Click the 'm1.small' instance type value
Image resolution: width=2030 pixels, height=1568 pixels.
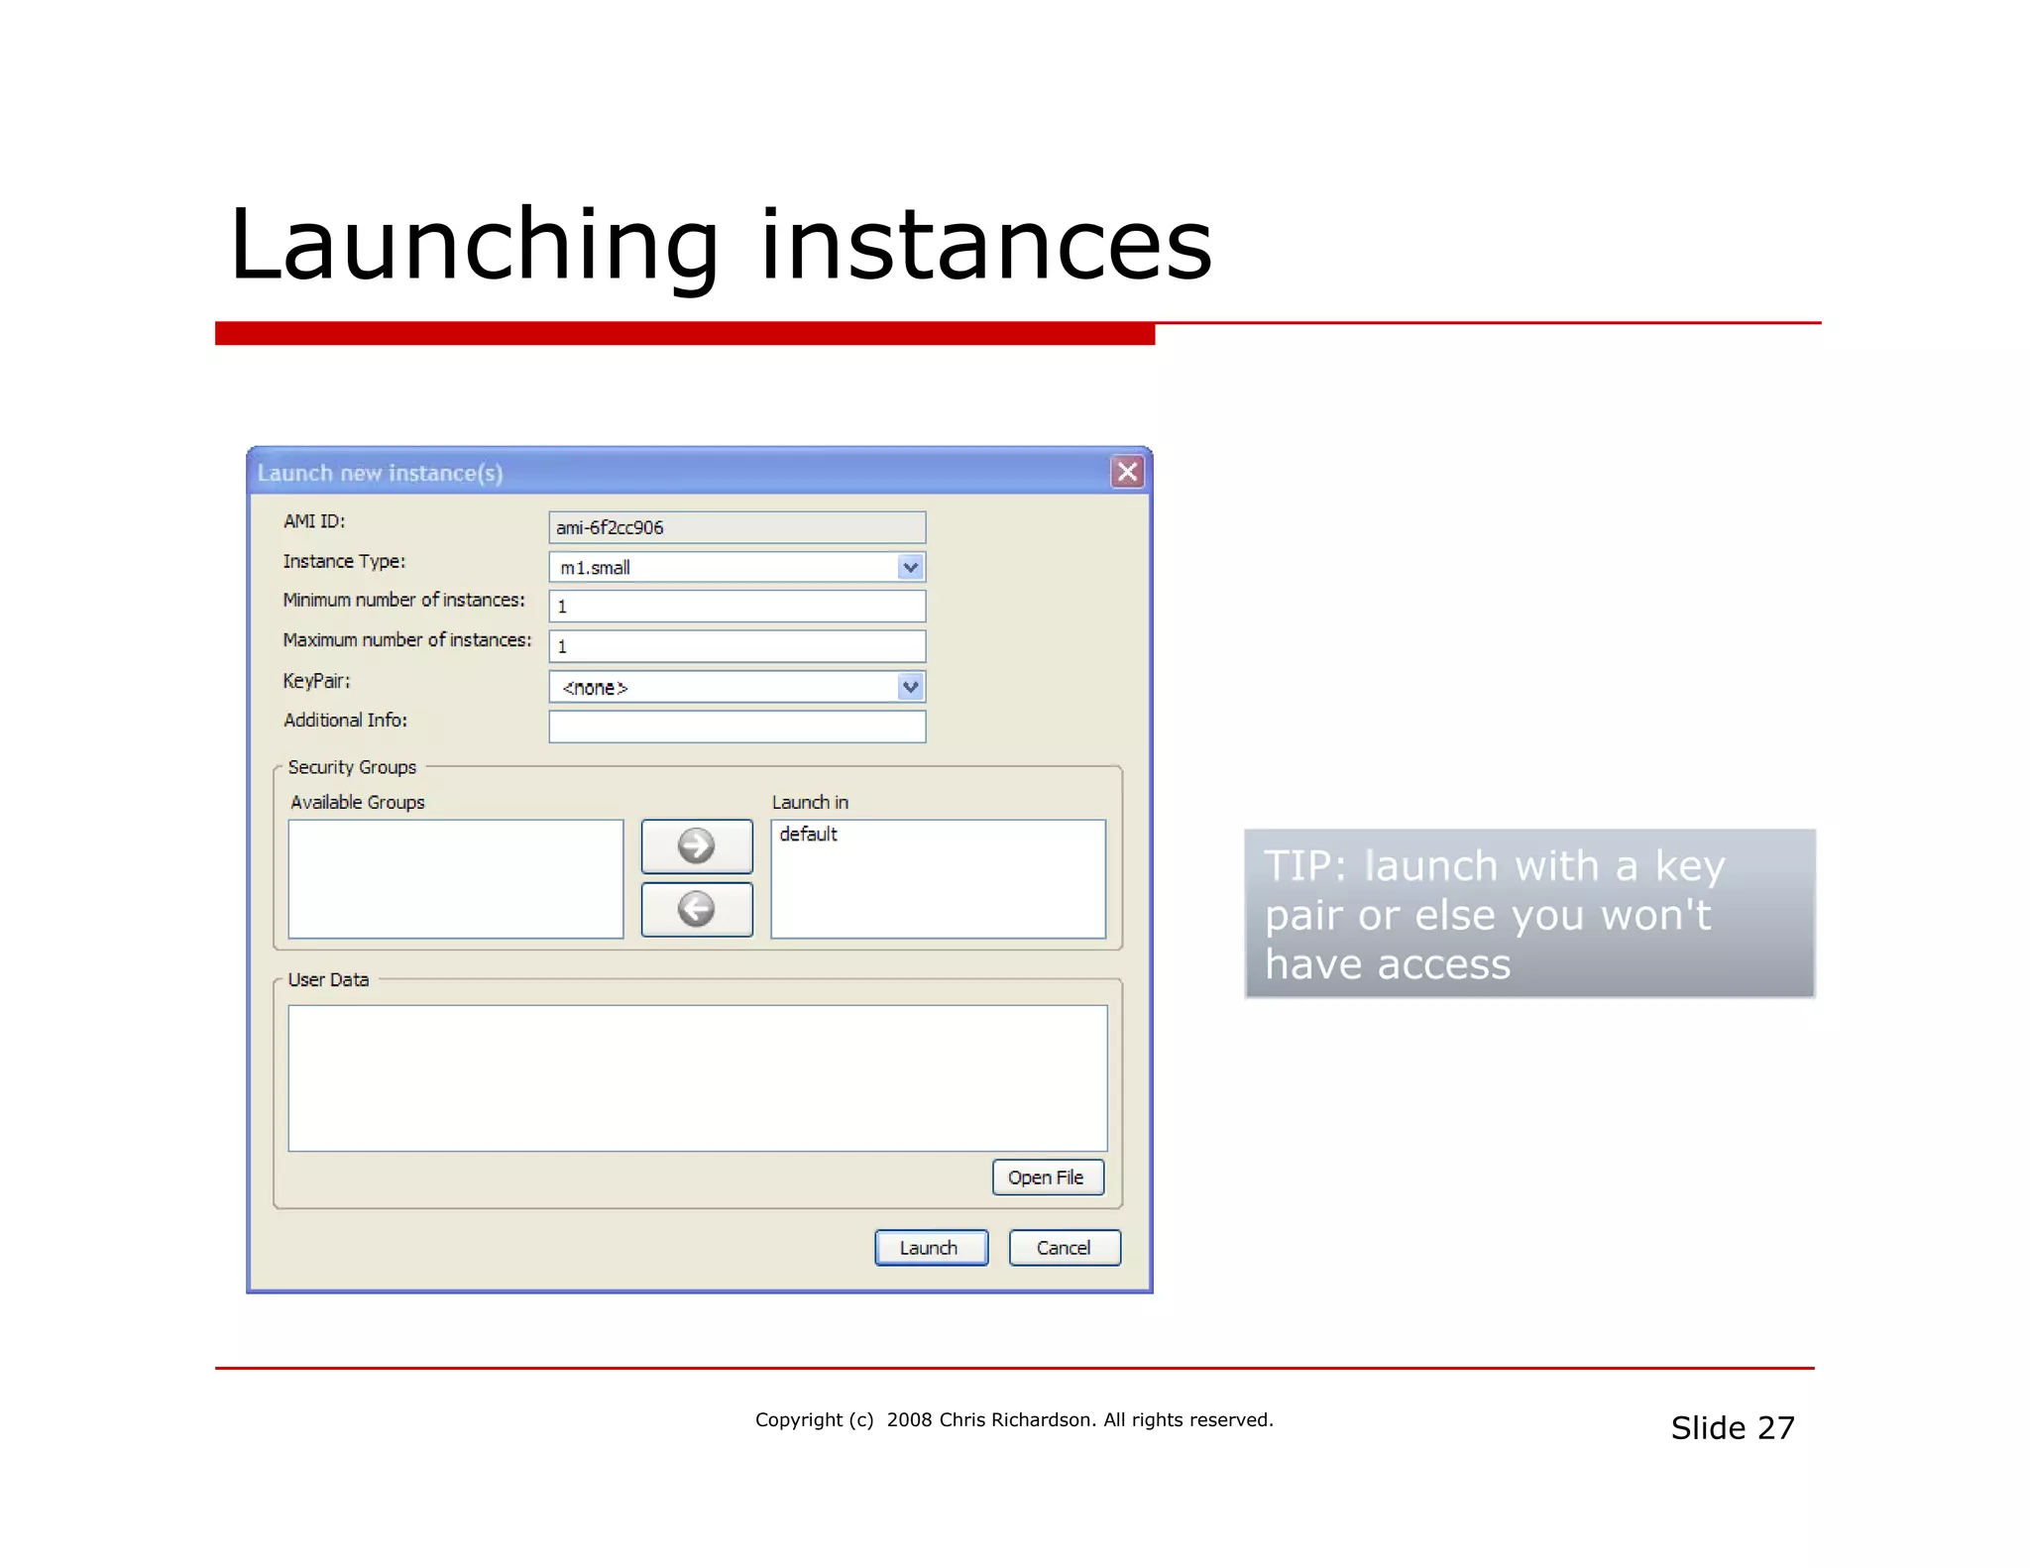595,568
